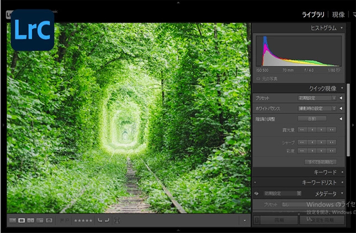Viewport: 356px width, 233px height.
Task: Open プリセット dropdown showing 初期設定
Action: coord(317,98)
